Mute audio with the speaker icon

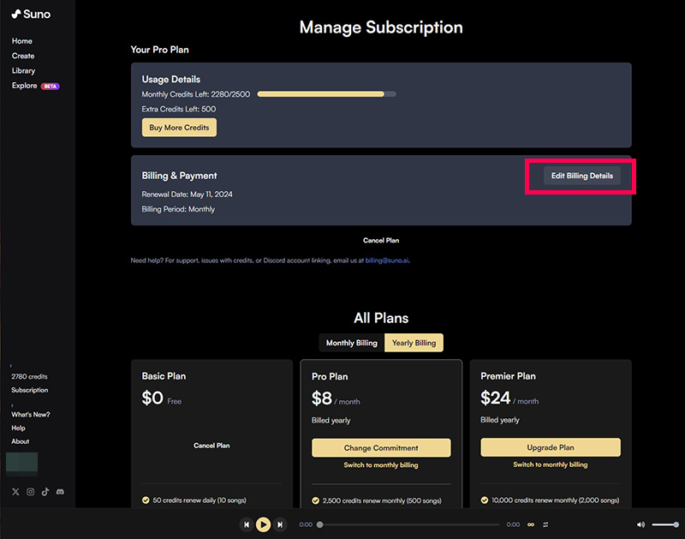(640, 524)
